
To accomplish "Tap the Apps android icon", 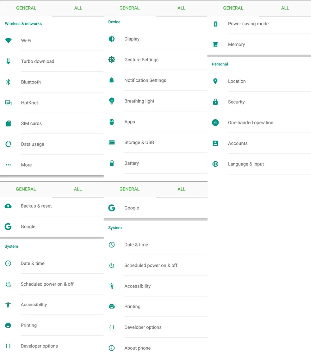I will 112,122.
